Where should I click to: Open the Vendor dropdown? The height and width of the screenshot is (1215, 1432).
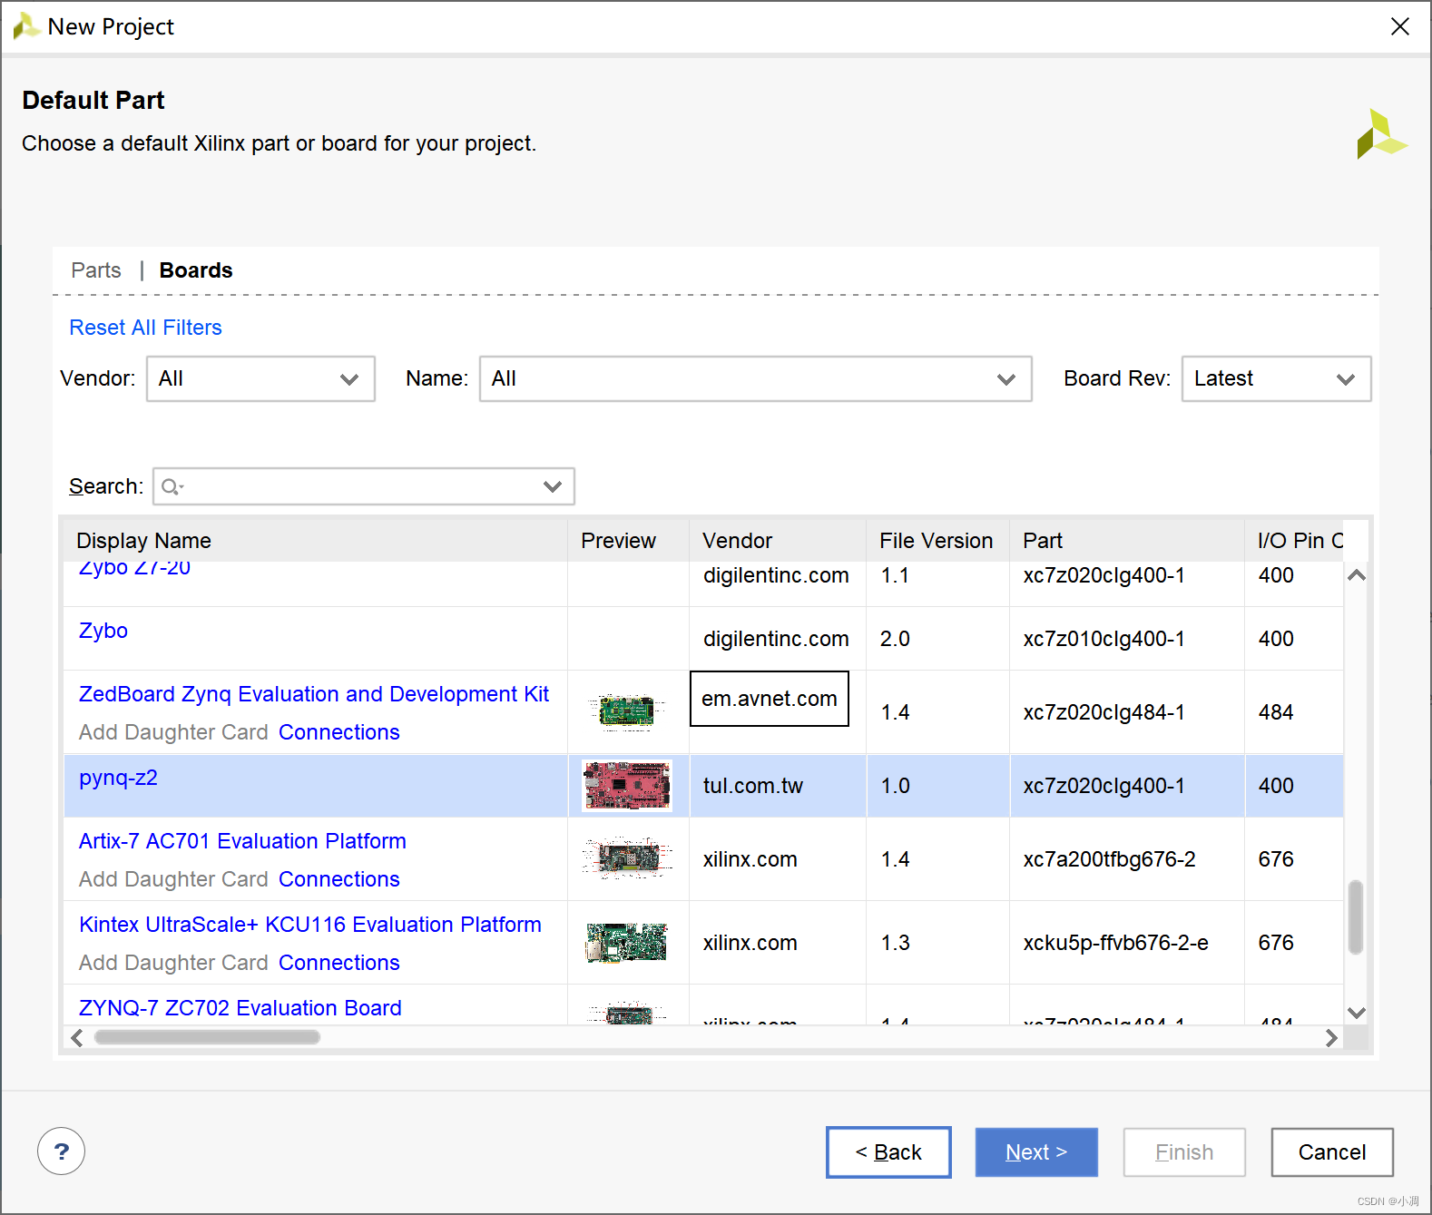260,378
